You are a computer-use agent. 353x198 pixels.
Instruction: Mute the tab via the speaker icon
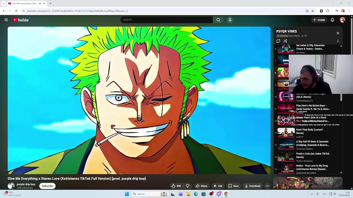click(x=40, y=3)
